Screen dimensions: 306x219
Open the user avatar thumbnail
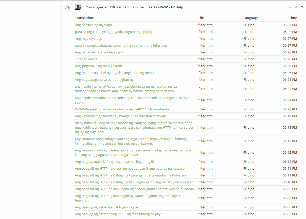(78, 7)
